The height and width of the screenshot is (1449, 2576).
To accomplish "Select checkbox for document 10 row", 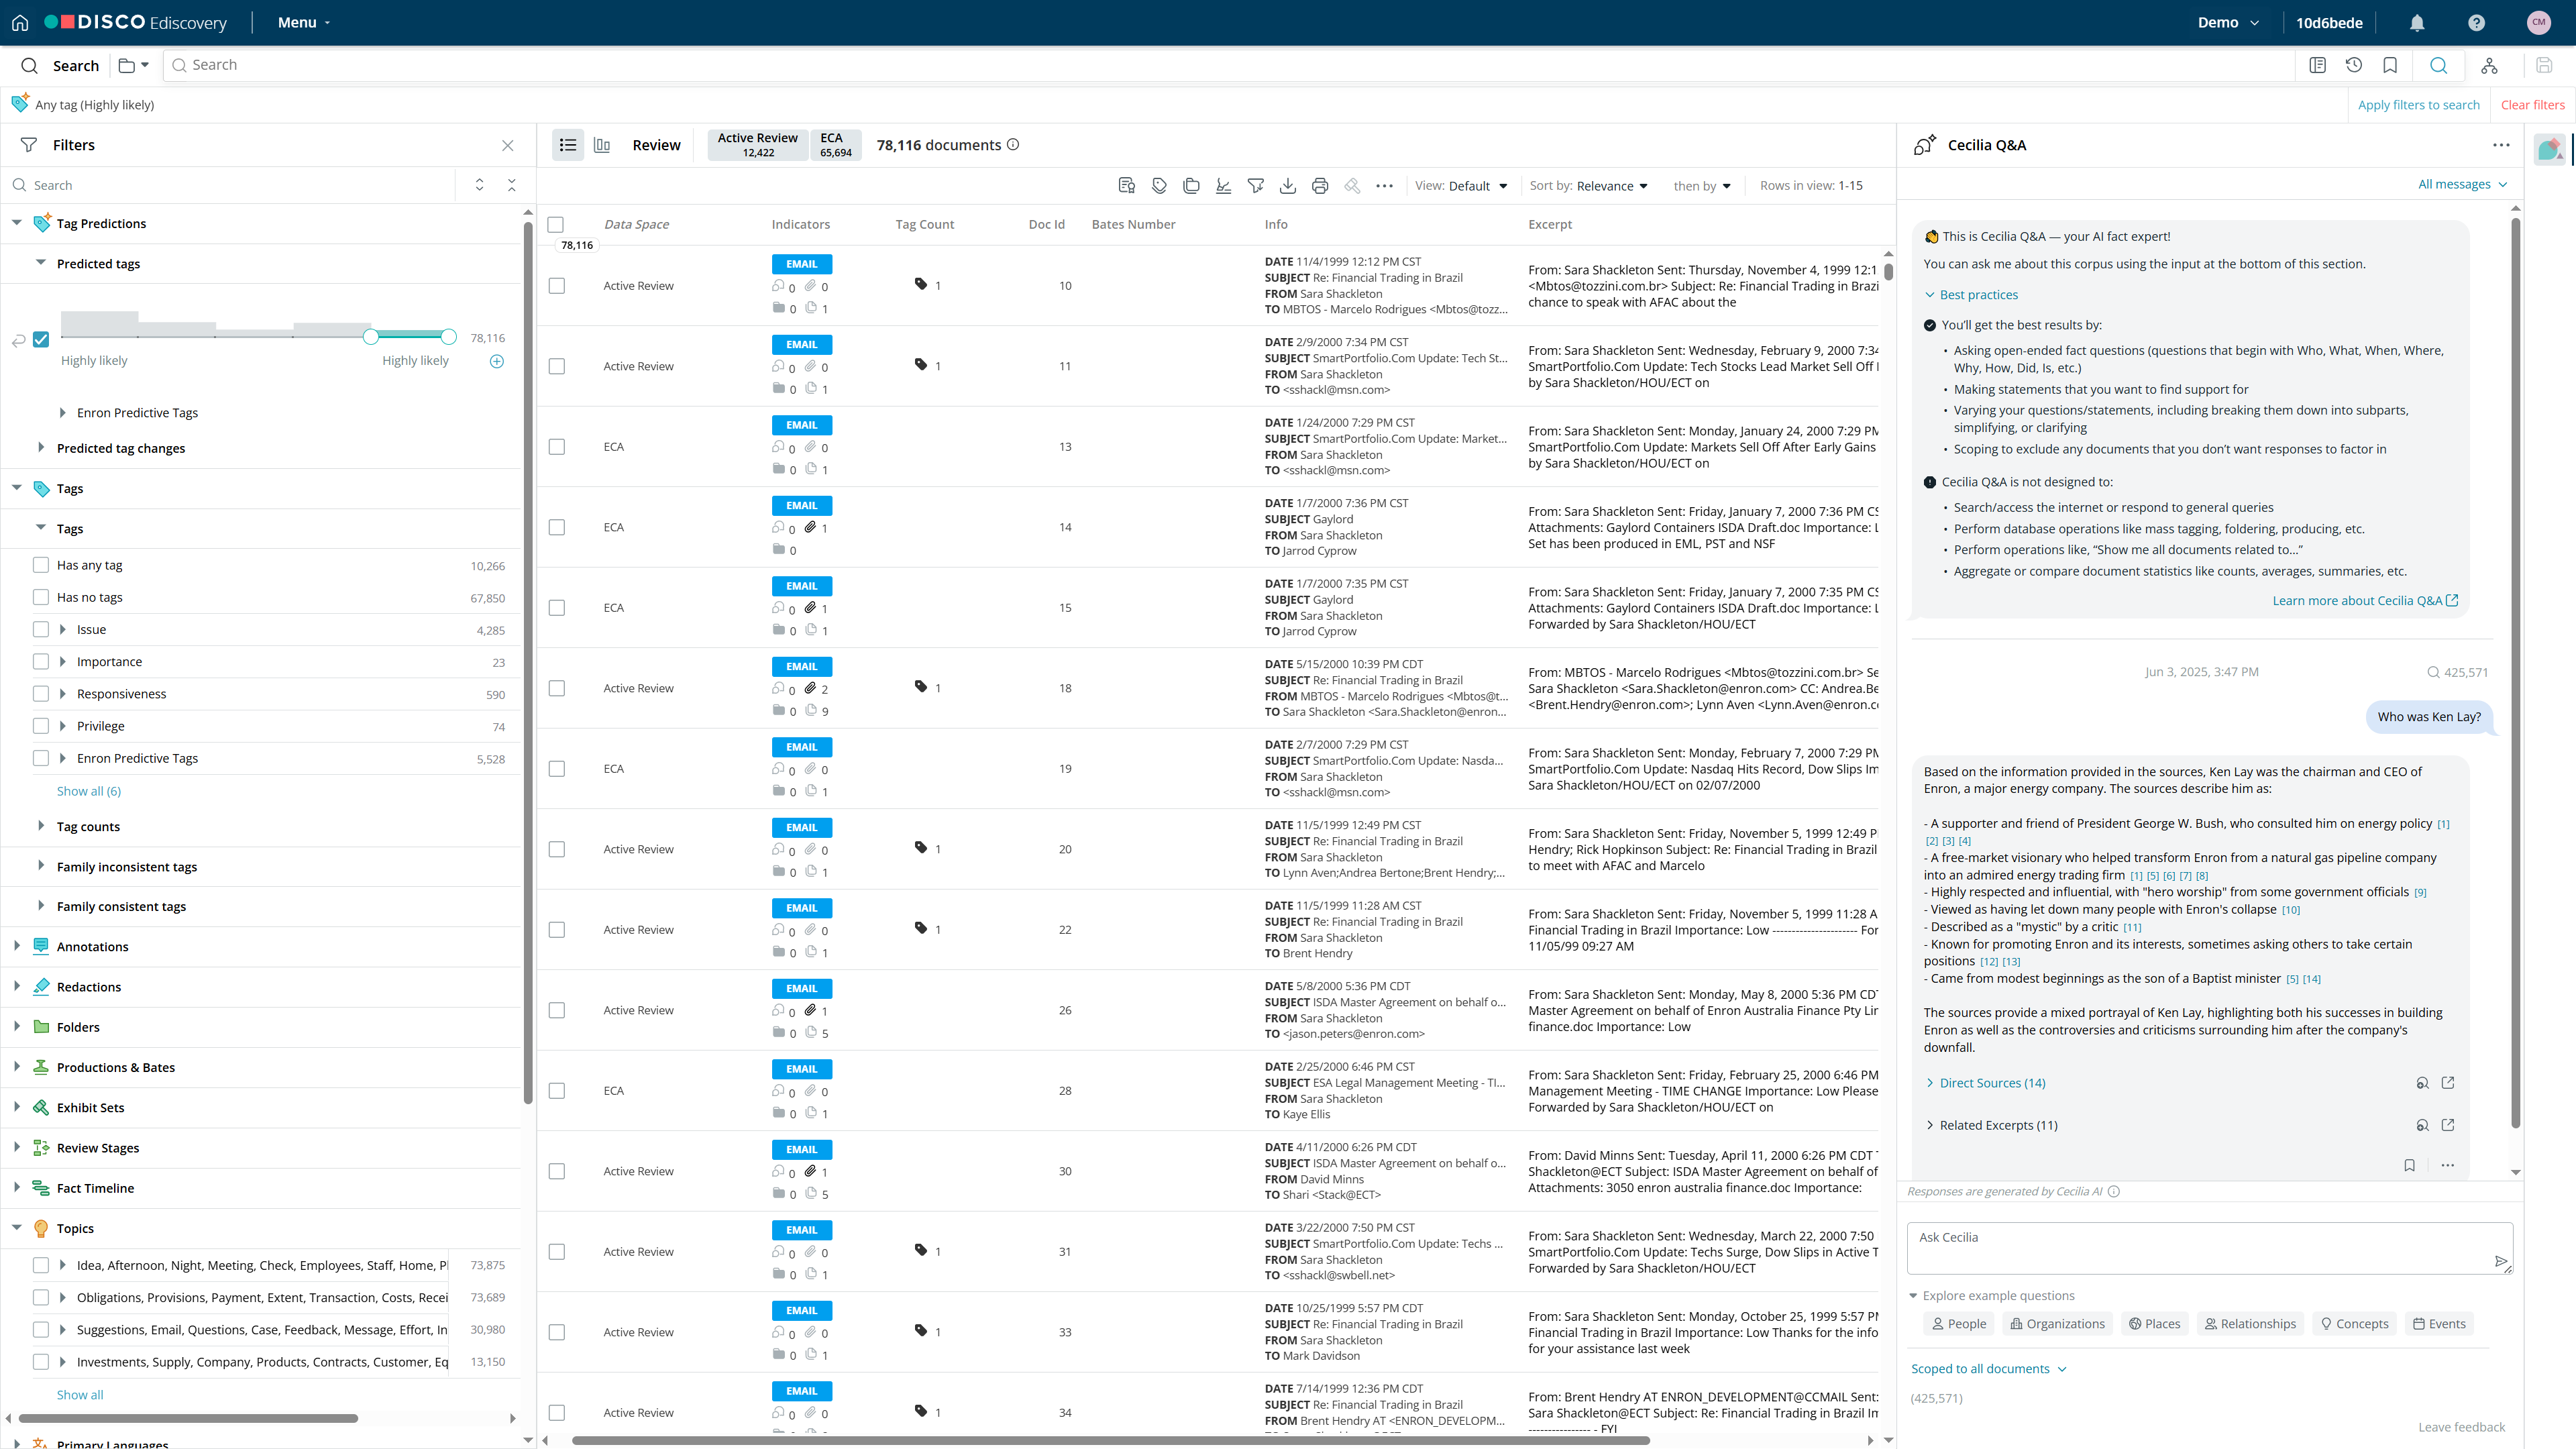I will coord(557,286).
